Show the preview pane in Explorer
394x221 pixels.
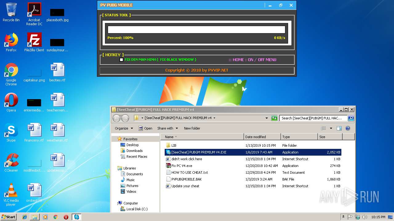[339, 128]
